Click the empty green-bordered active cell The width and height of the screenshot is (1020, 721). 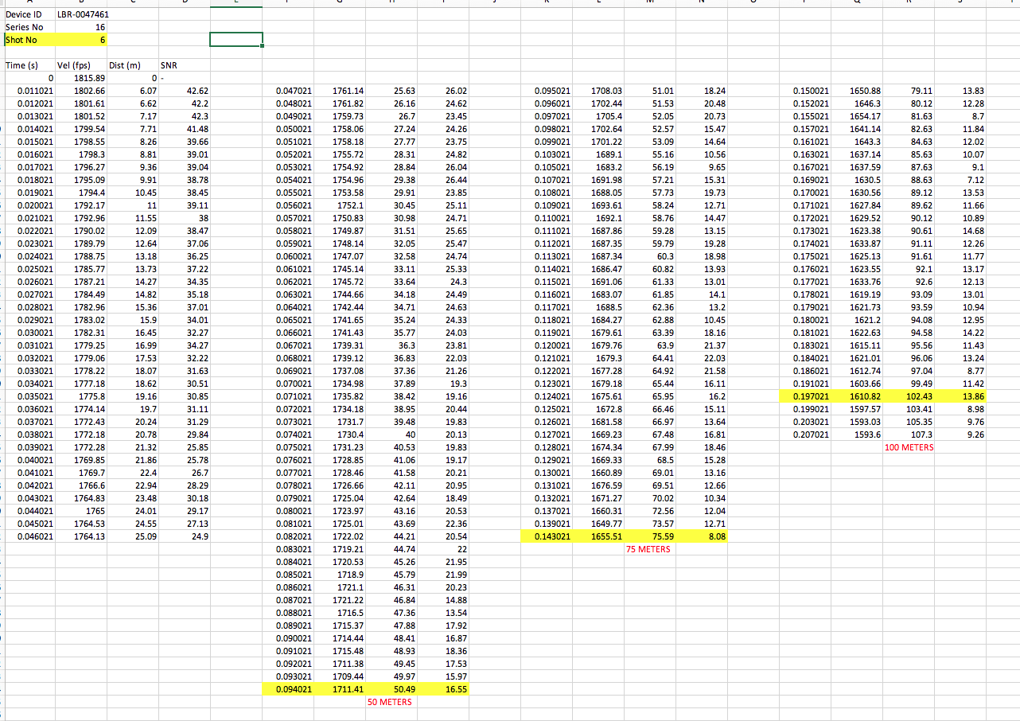tap(236, 40)
